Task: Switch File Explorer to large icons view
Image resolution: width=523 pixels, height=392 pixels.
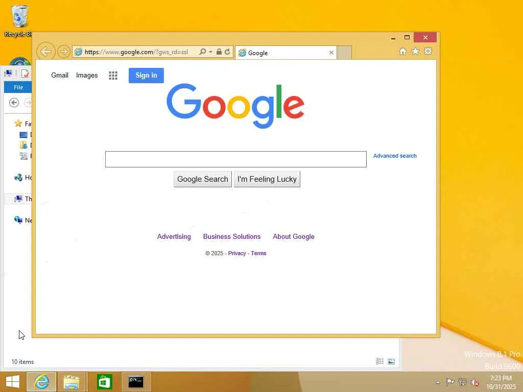Action: (391, 361)
